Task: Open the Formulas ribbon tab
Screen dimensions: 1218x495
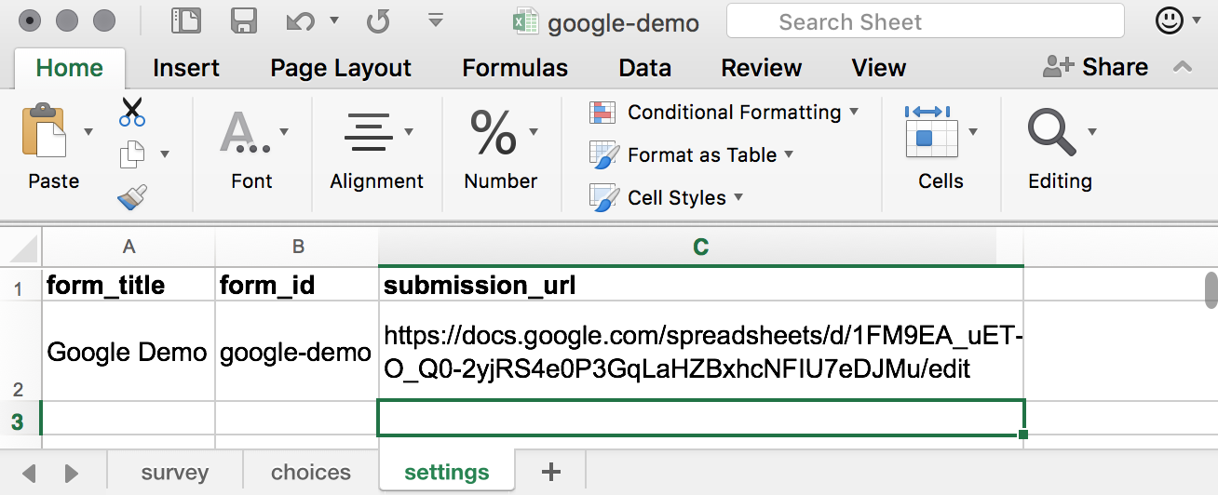Action: point(515,68)
